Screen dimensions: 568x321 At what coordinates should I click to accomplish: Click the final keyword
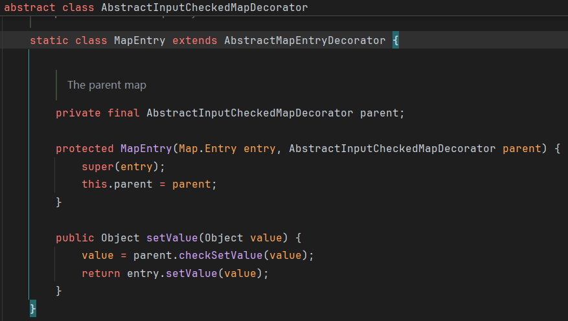coord(123,113)
